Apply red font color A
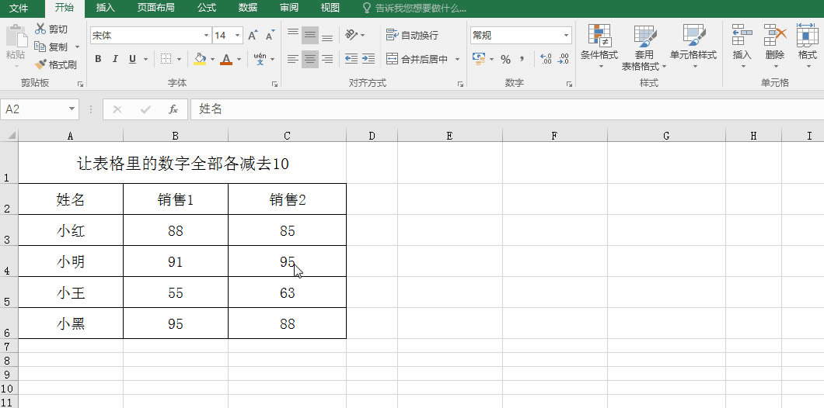The width and height of the screenshot is (824, 408). (226, 59)
